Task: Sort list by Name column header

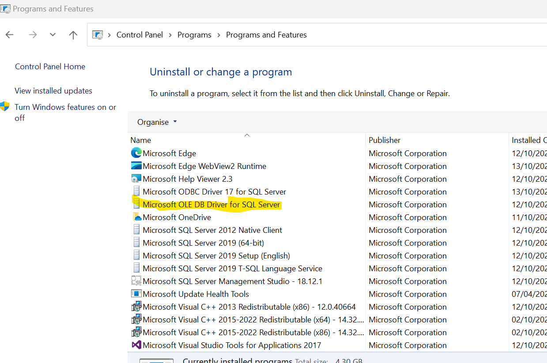Action: click(x=247, y=140)
